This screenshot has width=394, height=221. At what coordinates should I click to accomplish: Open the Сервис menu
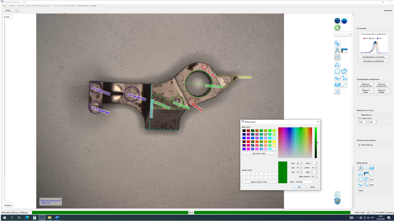click(x=12, y=5)
